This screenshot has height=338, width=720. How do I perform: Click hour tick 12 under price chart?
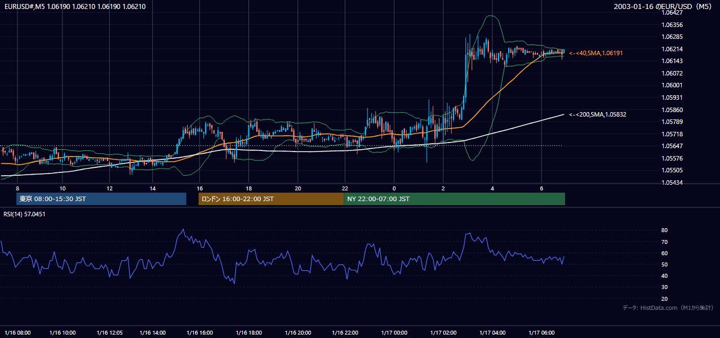coord(110,188)
